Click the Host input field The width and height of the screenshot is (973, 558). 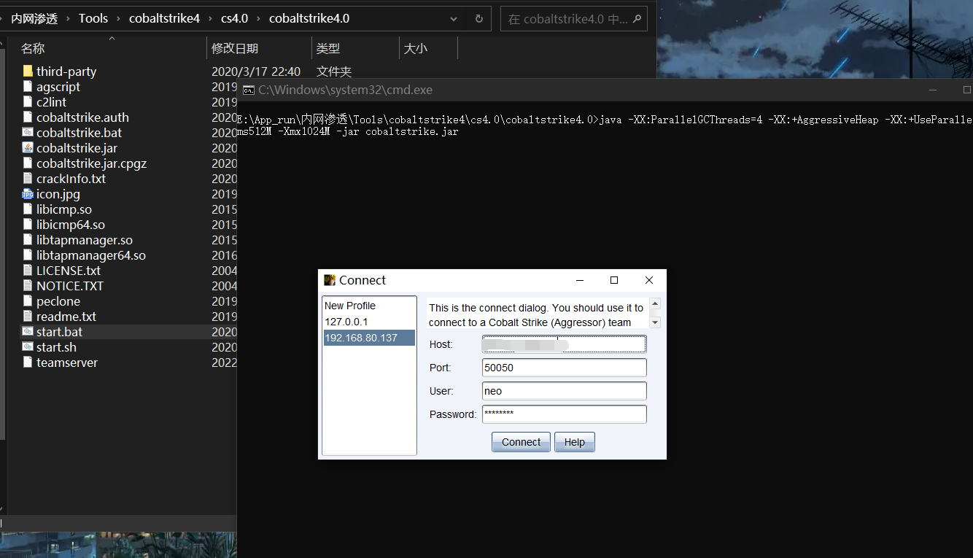pos(565,344)
